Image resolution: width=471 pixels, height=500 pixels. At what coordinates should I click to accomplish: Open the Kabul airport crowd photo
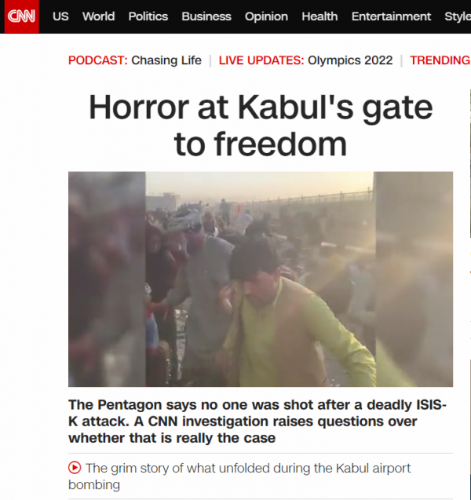[261, 279]
